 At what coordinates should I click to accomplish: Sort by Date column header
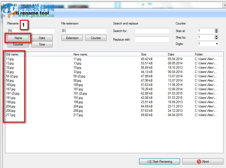click(181, 54)
